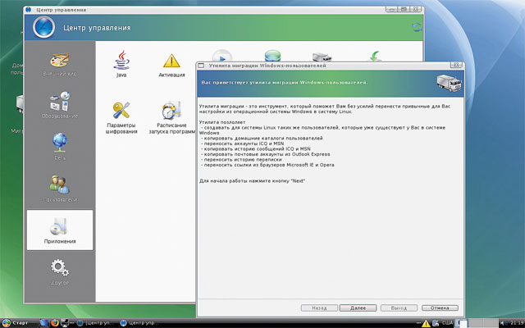Click the volume speaker icon in system tray
The width and height of the screenshot is (525, 328).
[502, 323]
